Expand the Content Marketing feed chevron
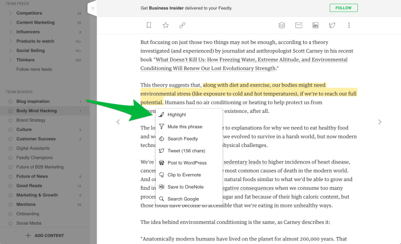Viewport: 401px width, 244px height. tap(10, 22)
